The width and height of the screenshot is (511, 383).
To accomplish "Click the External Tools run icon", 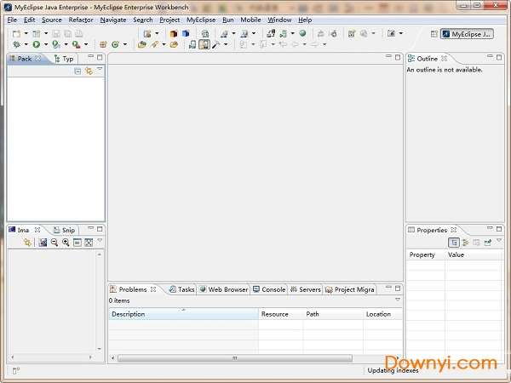I will tap(77, 44).
